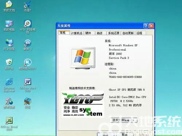Open the Internet Explorer desktop icon
This screenshot has height=136, width=182.
click(x=9, y=85)
